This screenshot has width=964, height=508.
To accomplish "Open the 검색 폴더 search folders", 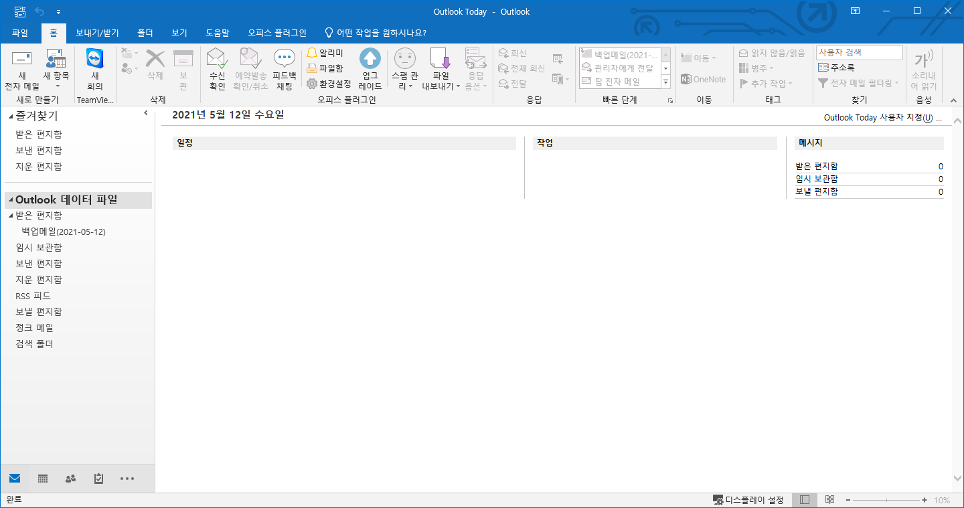I will pos(34,344).
